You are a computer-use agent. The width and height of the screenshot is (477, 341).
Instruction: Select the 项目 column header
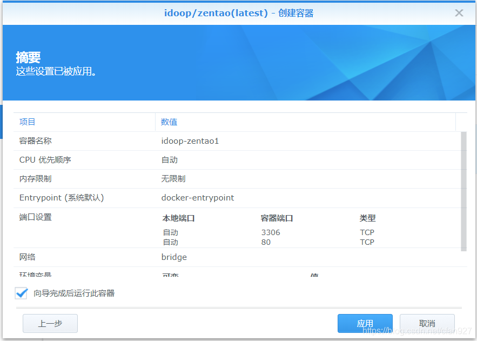[27, 122]
